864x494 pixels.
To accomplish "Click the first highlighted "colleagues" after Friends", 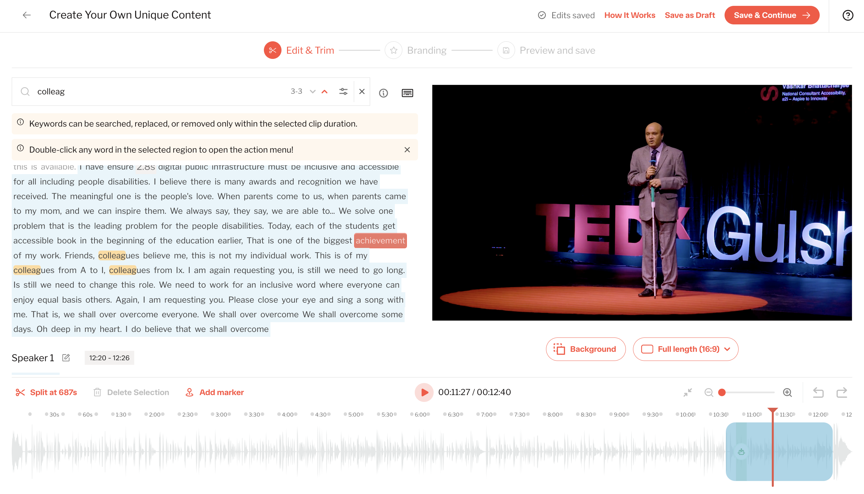I will [x=119, y=255].
